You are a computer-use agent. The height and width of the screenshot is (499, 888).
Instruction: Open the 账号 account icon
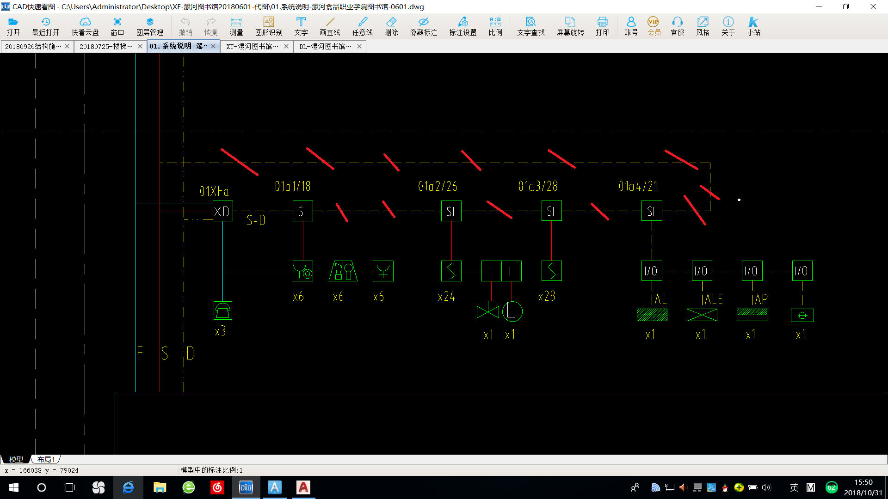click(x=631, y=26)
